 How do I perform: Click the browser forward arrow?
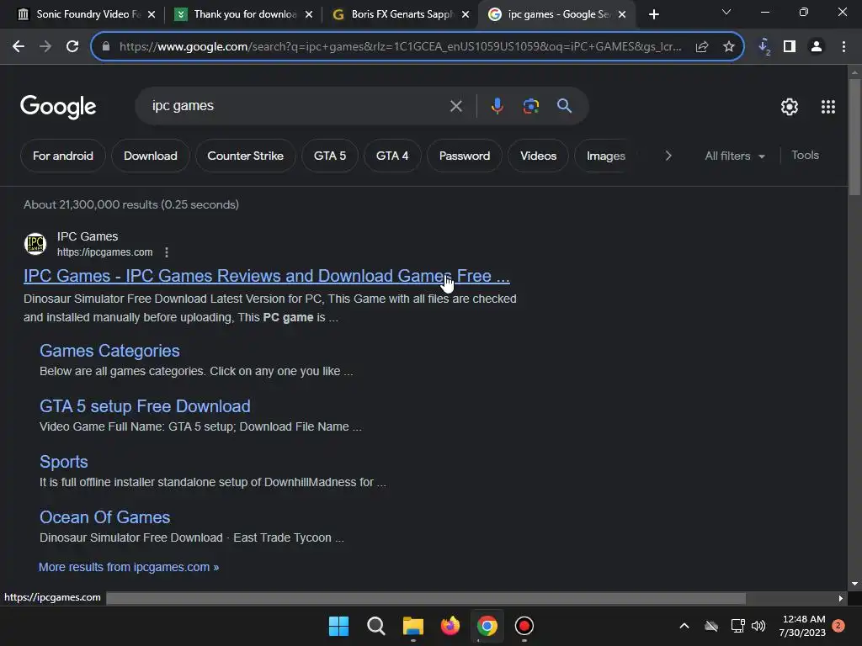point(45,47)
